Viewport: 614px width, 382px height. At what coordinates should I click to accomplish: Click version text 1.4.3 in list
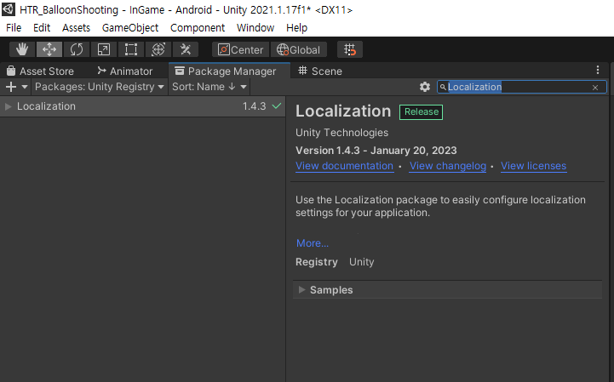(254, 106)
